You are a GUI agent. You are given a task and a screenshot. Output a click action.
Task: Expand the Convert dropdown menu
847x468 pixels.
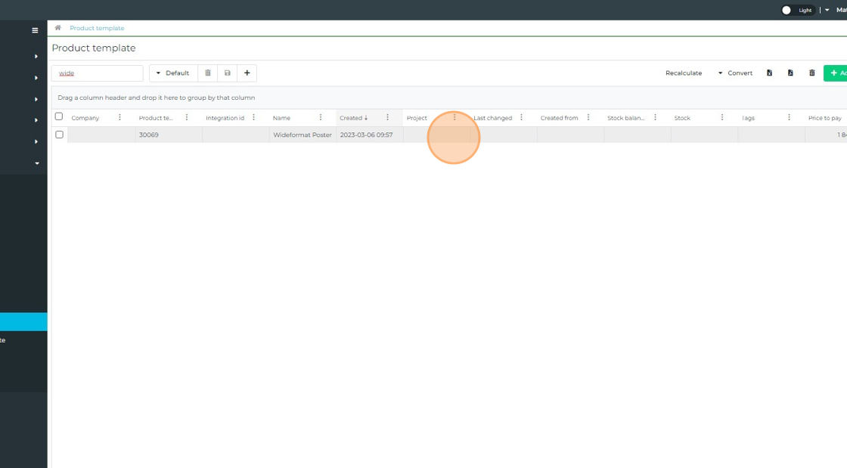(x=735, y=73)
